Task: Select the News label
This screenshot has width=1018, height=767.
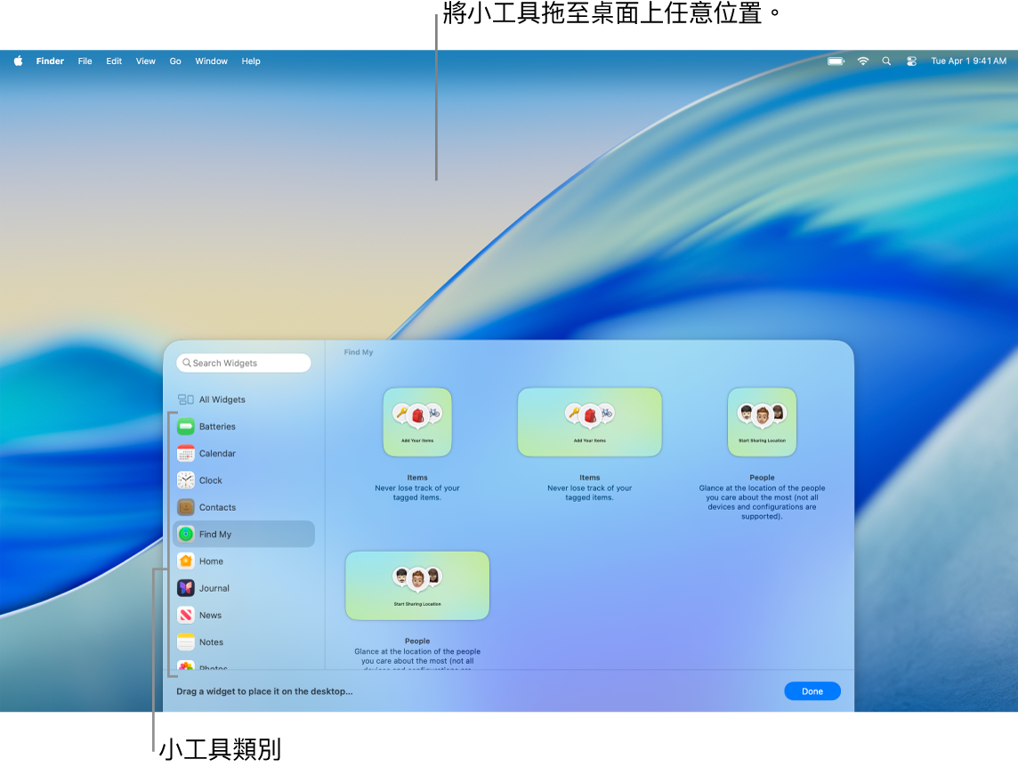Action: [x=210, y=615]
